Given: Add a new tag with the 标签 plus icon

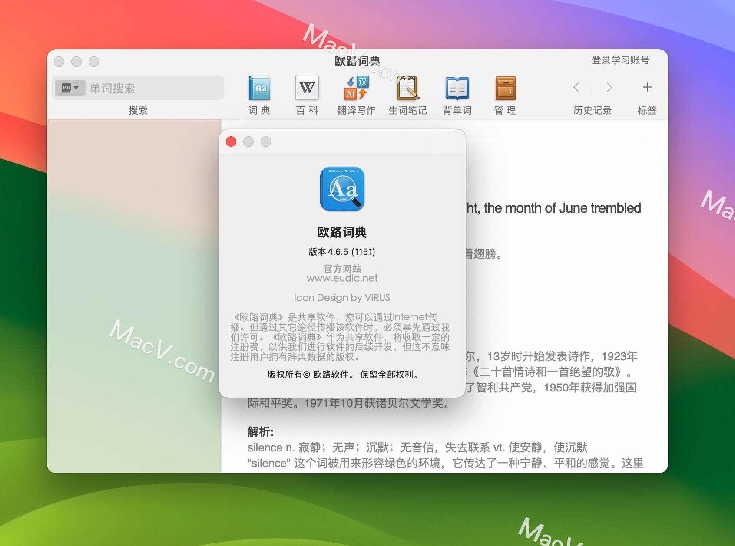Looking at the screenshot, I should pyautogui.click(x=647, y=87).
